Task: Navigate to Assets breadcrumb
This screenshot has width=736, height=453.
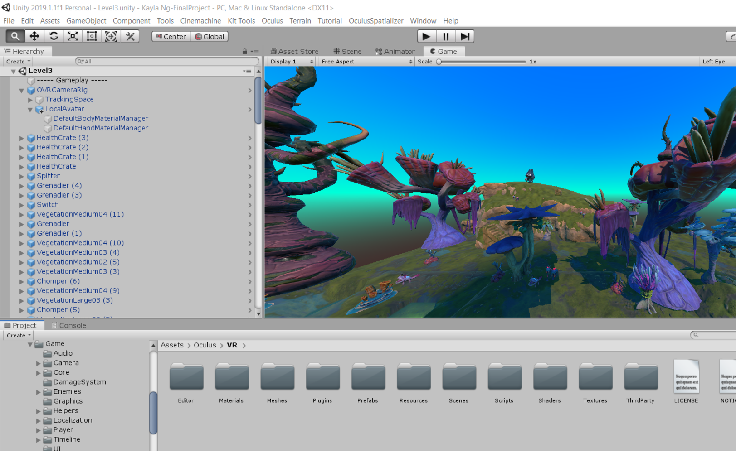Action: point(172,345)
